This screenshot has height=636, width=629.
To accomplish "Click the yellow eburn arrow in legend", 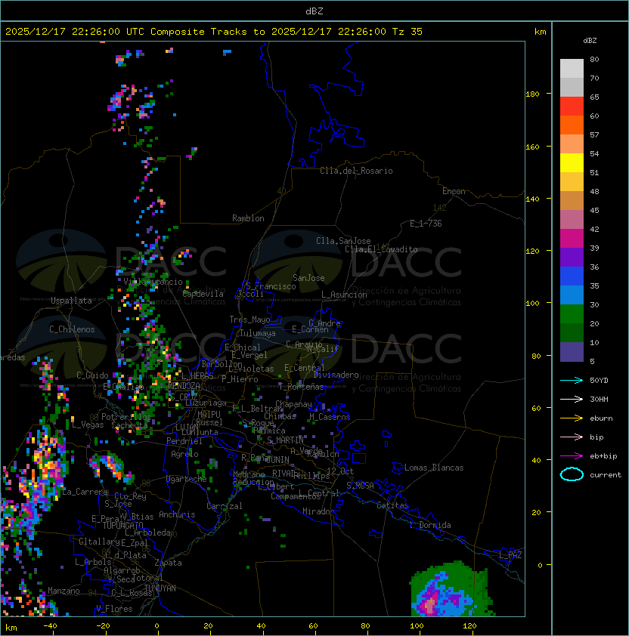I will point(572,418).
